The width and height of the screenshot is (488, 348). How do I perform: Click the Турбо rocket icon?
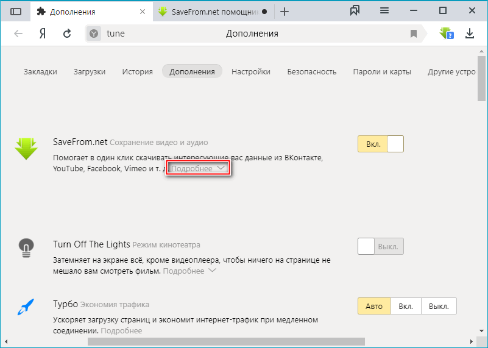click(x=26, y=307)
